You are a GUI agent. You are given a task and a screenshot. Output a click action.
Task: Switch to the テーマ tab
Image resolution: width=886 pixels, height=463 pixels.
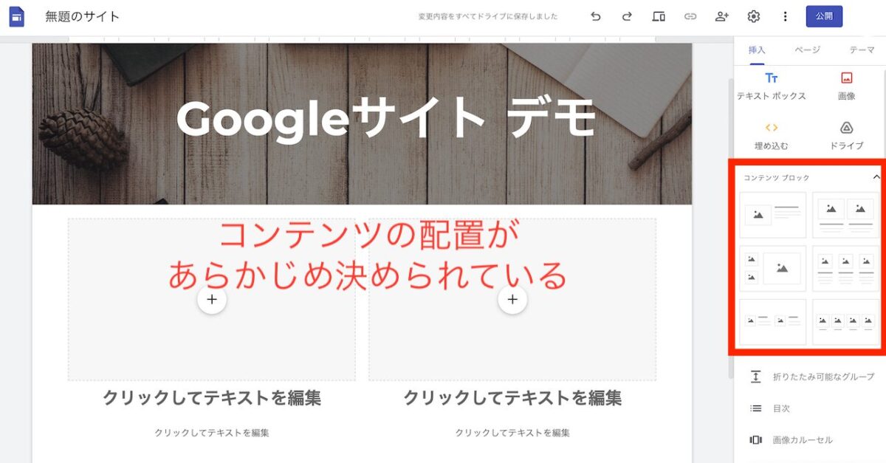[862, 50]
